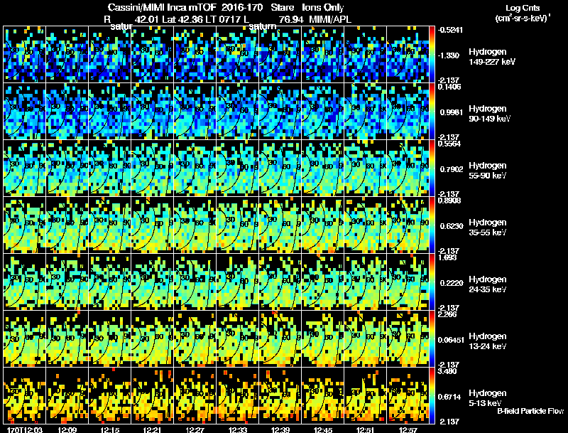Click the 0.6714 color bar value
568x433 pixels.
coord(450,397)
